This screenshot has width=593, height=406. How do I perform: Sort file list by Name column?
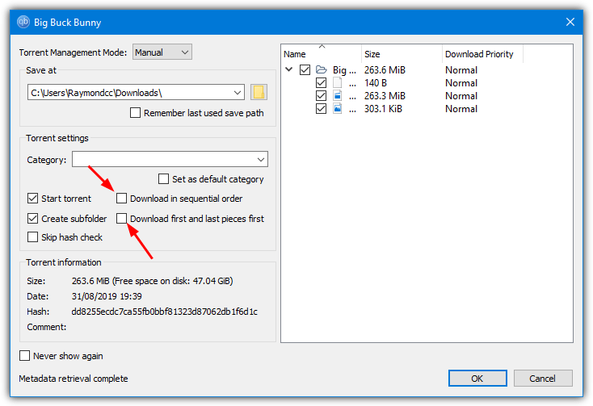coord(322,54)
